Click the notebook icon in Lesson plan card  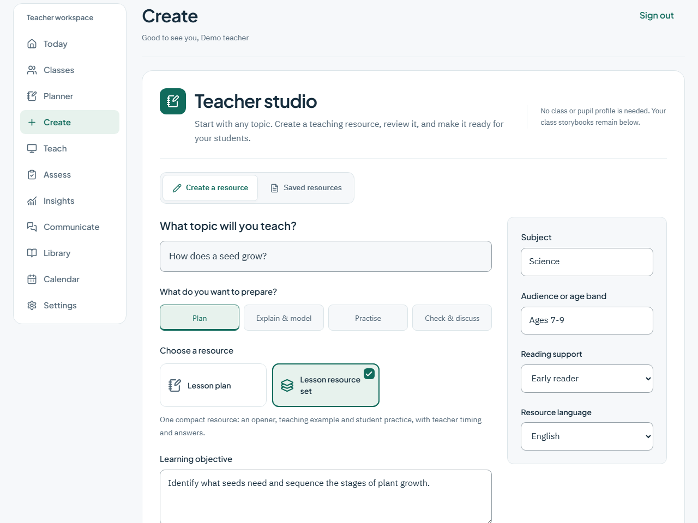point(174,386)
